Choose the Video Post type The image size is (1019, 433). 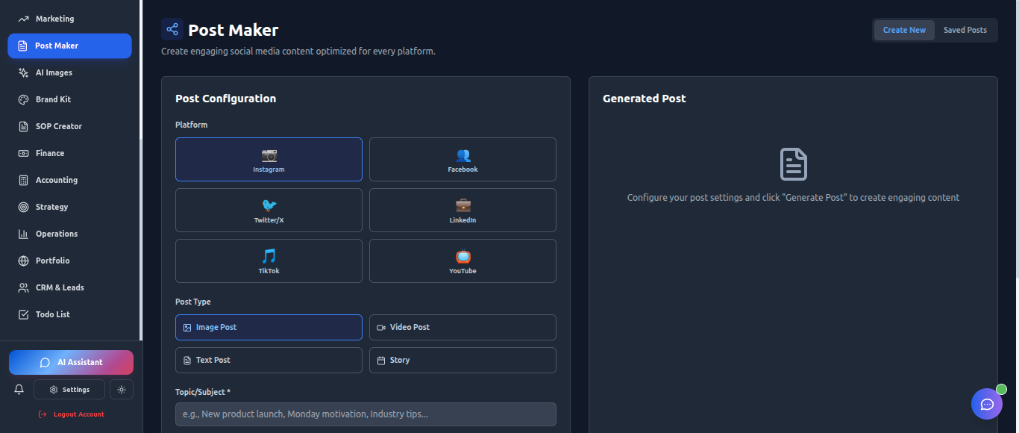click(463, 327)
